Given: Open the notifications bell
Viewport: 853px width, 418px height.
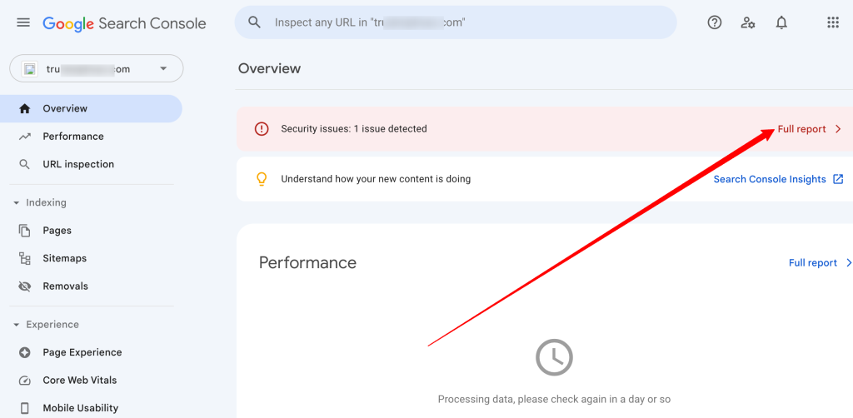Looking at the screenshot, I should click(781, 22).
